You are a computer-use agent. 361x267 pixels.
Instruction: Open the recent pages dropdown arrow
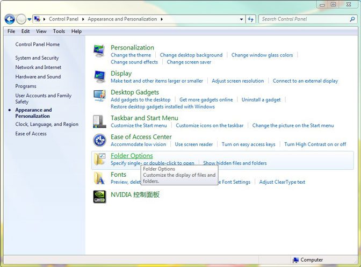coord(30,19)
